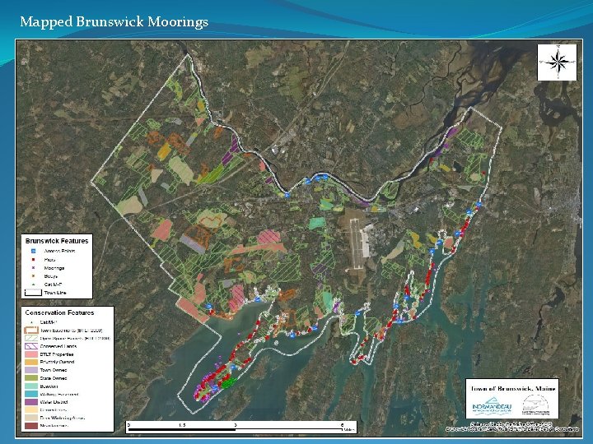Pick the Water District purple swatch
Viewport: 593px width, 444px height.
tap(31, 402)
